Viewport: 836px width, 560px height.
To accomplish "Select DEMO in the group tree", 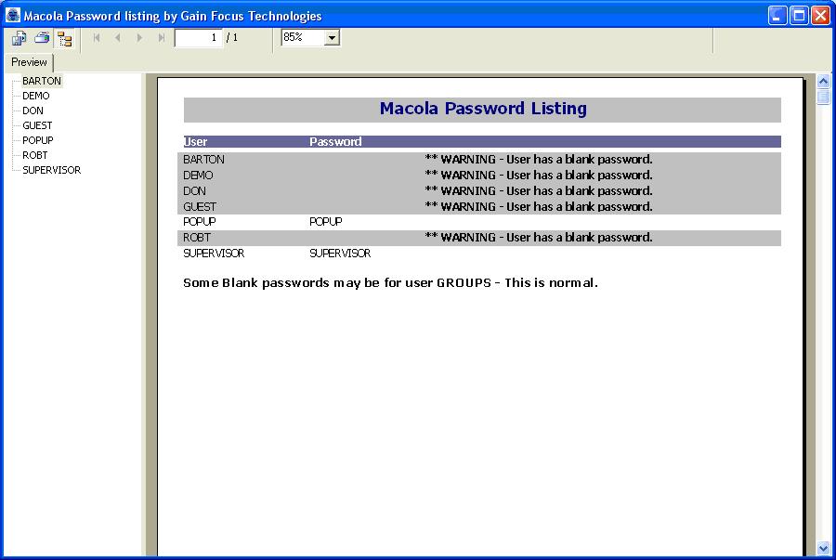I will (x=35, y=96).
